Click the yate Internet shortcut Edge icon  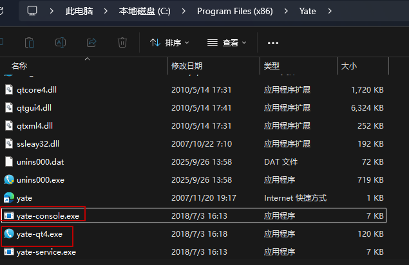click(x=9, y=197)
